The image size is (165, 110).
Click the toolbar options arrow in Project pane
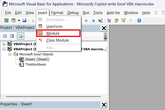pos(105,36)
